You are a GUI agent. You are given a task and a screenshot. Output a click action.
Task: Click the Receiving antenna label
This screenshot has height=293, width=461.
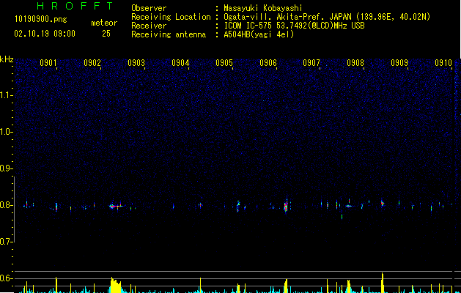coord(169,34)
